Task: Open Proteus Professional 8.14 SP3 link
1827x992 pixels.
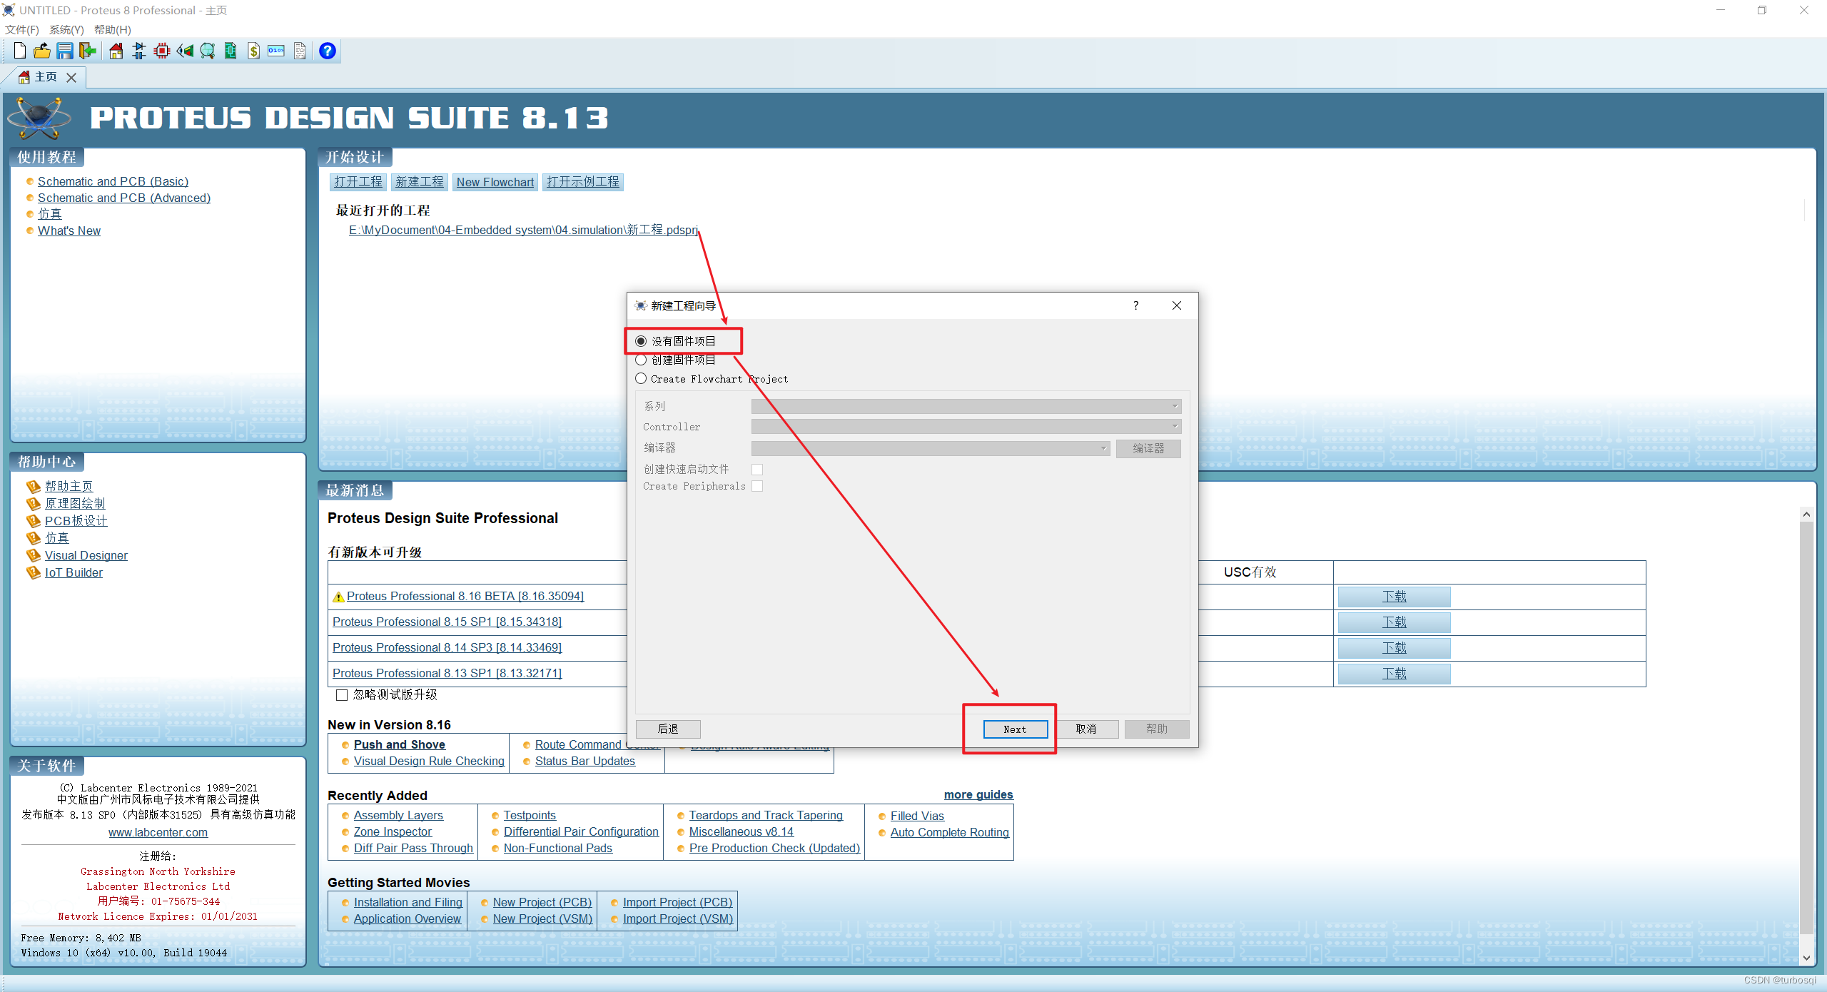Action: (x=447, y=647)
